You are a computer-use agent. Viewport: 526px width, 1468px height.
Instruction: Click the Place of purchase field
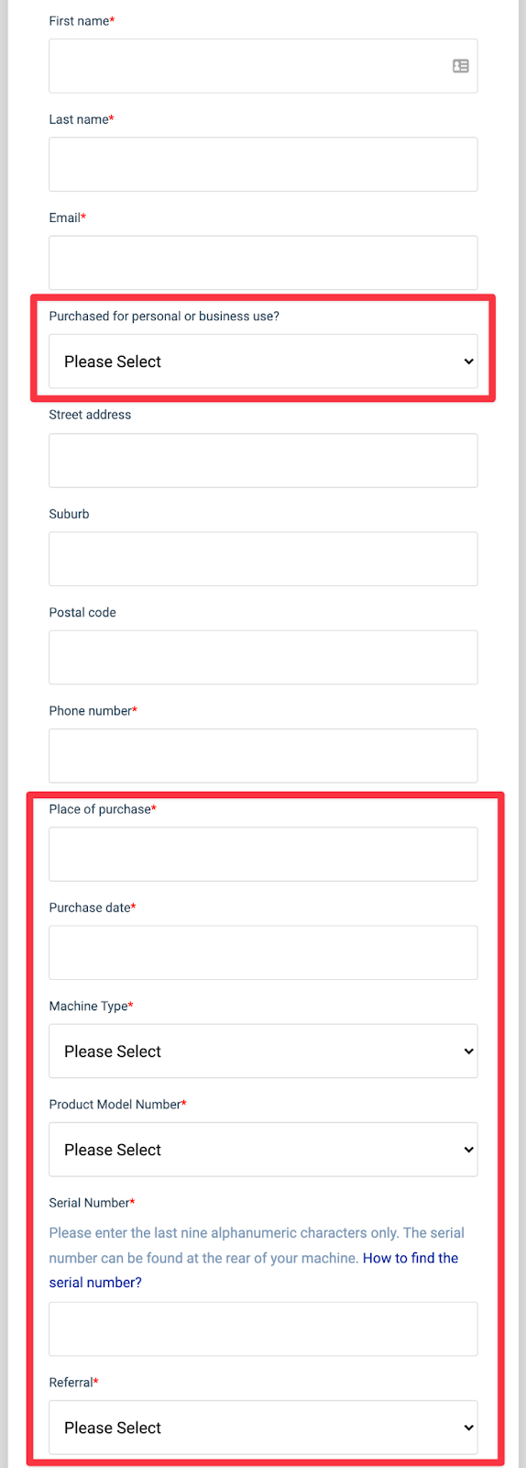(263, 854)
